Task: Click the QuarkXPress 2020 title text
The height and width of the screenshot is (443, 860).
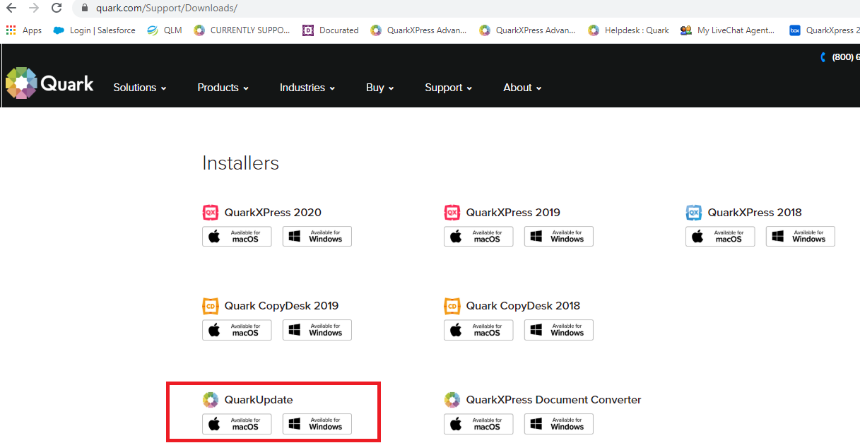Action: click(273, 213)
